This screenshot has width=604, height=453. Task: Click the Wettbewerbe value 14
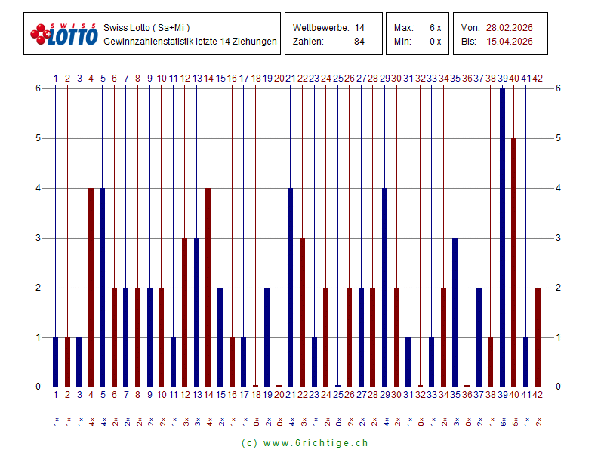359,28
